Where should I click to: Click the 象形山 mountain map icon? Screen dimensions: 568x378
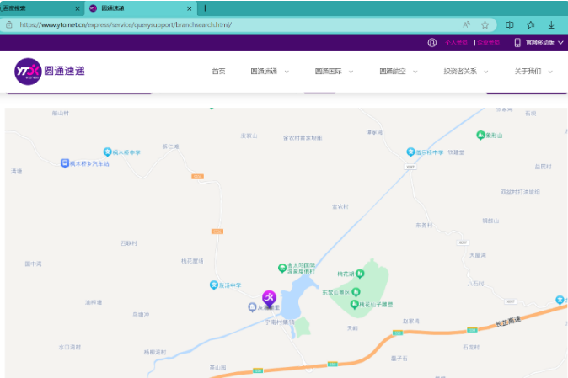(x=480, y=136)
